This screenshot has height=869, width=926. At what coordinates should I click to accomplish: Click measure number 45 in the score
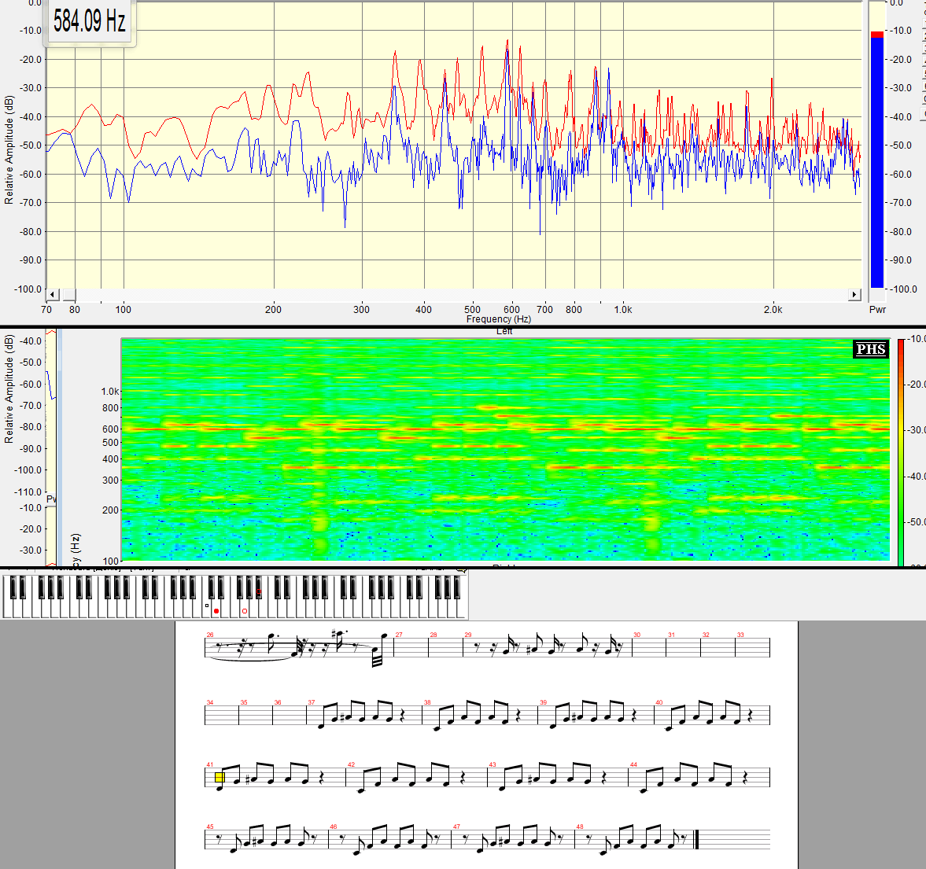click(x=210, y=827)
